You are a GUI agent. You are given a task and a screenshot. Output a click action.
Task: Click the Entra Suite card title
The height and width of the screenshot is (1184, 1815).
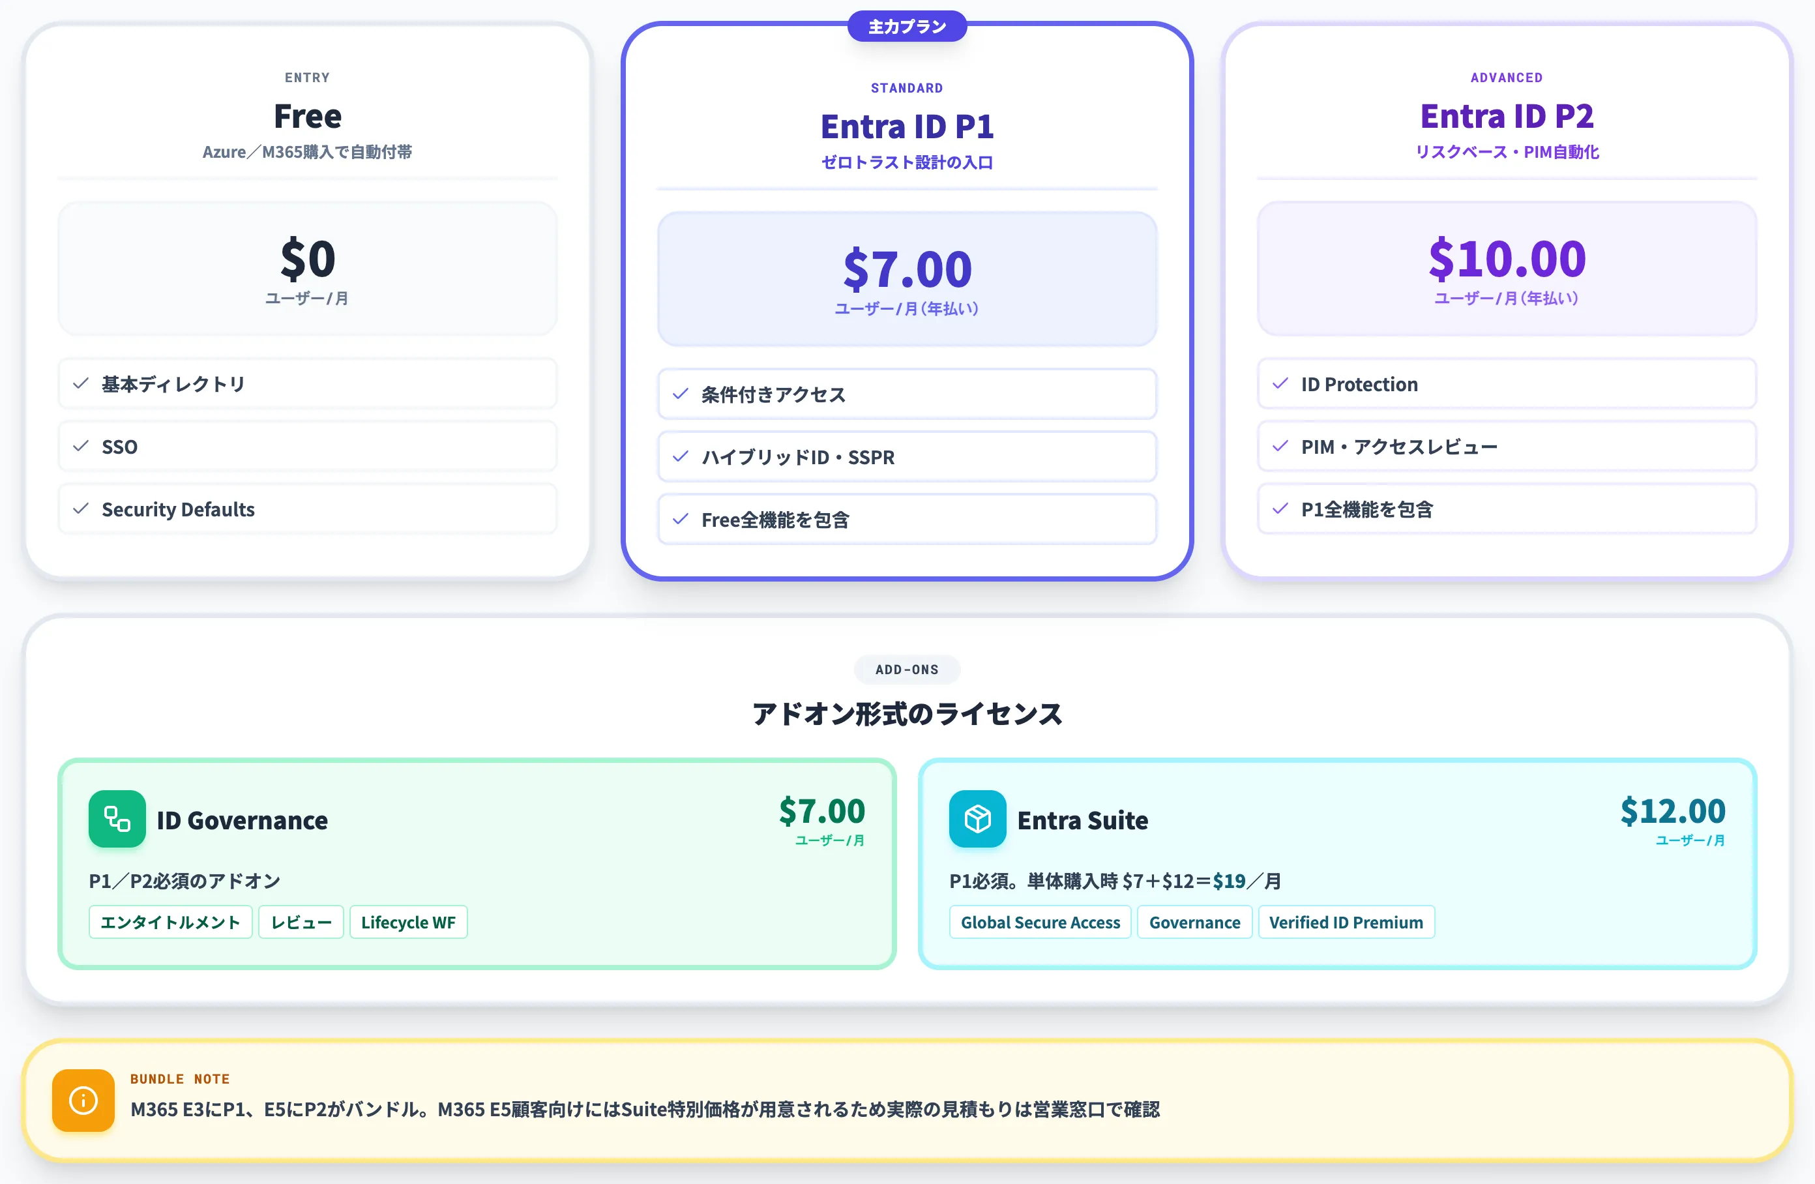click(1083, 820)
